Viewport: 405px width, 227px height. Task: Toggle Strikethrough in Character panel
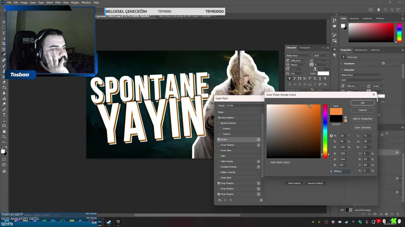click(x=325, y=79)
